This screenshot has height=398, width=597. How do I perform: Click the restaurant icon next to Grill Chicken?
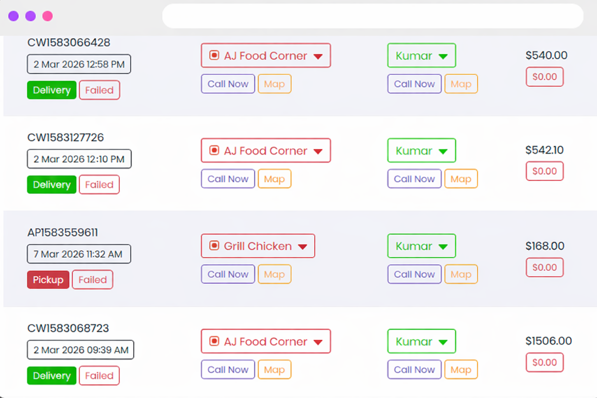click(x=214, y=246)
